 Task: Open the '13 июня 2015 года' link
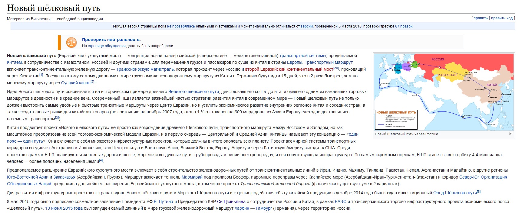[x=64, y=208]
